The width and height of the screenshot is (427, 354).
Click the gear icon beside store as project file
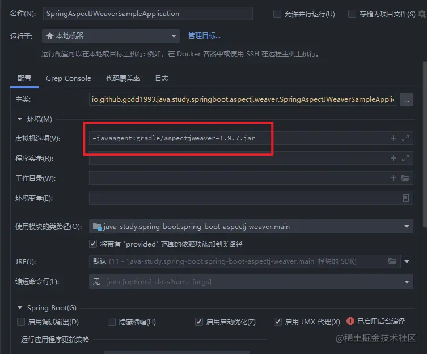[x=422, y=14]
